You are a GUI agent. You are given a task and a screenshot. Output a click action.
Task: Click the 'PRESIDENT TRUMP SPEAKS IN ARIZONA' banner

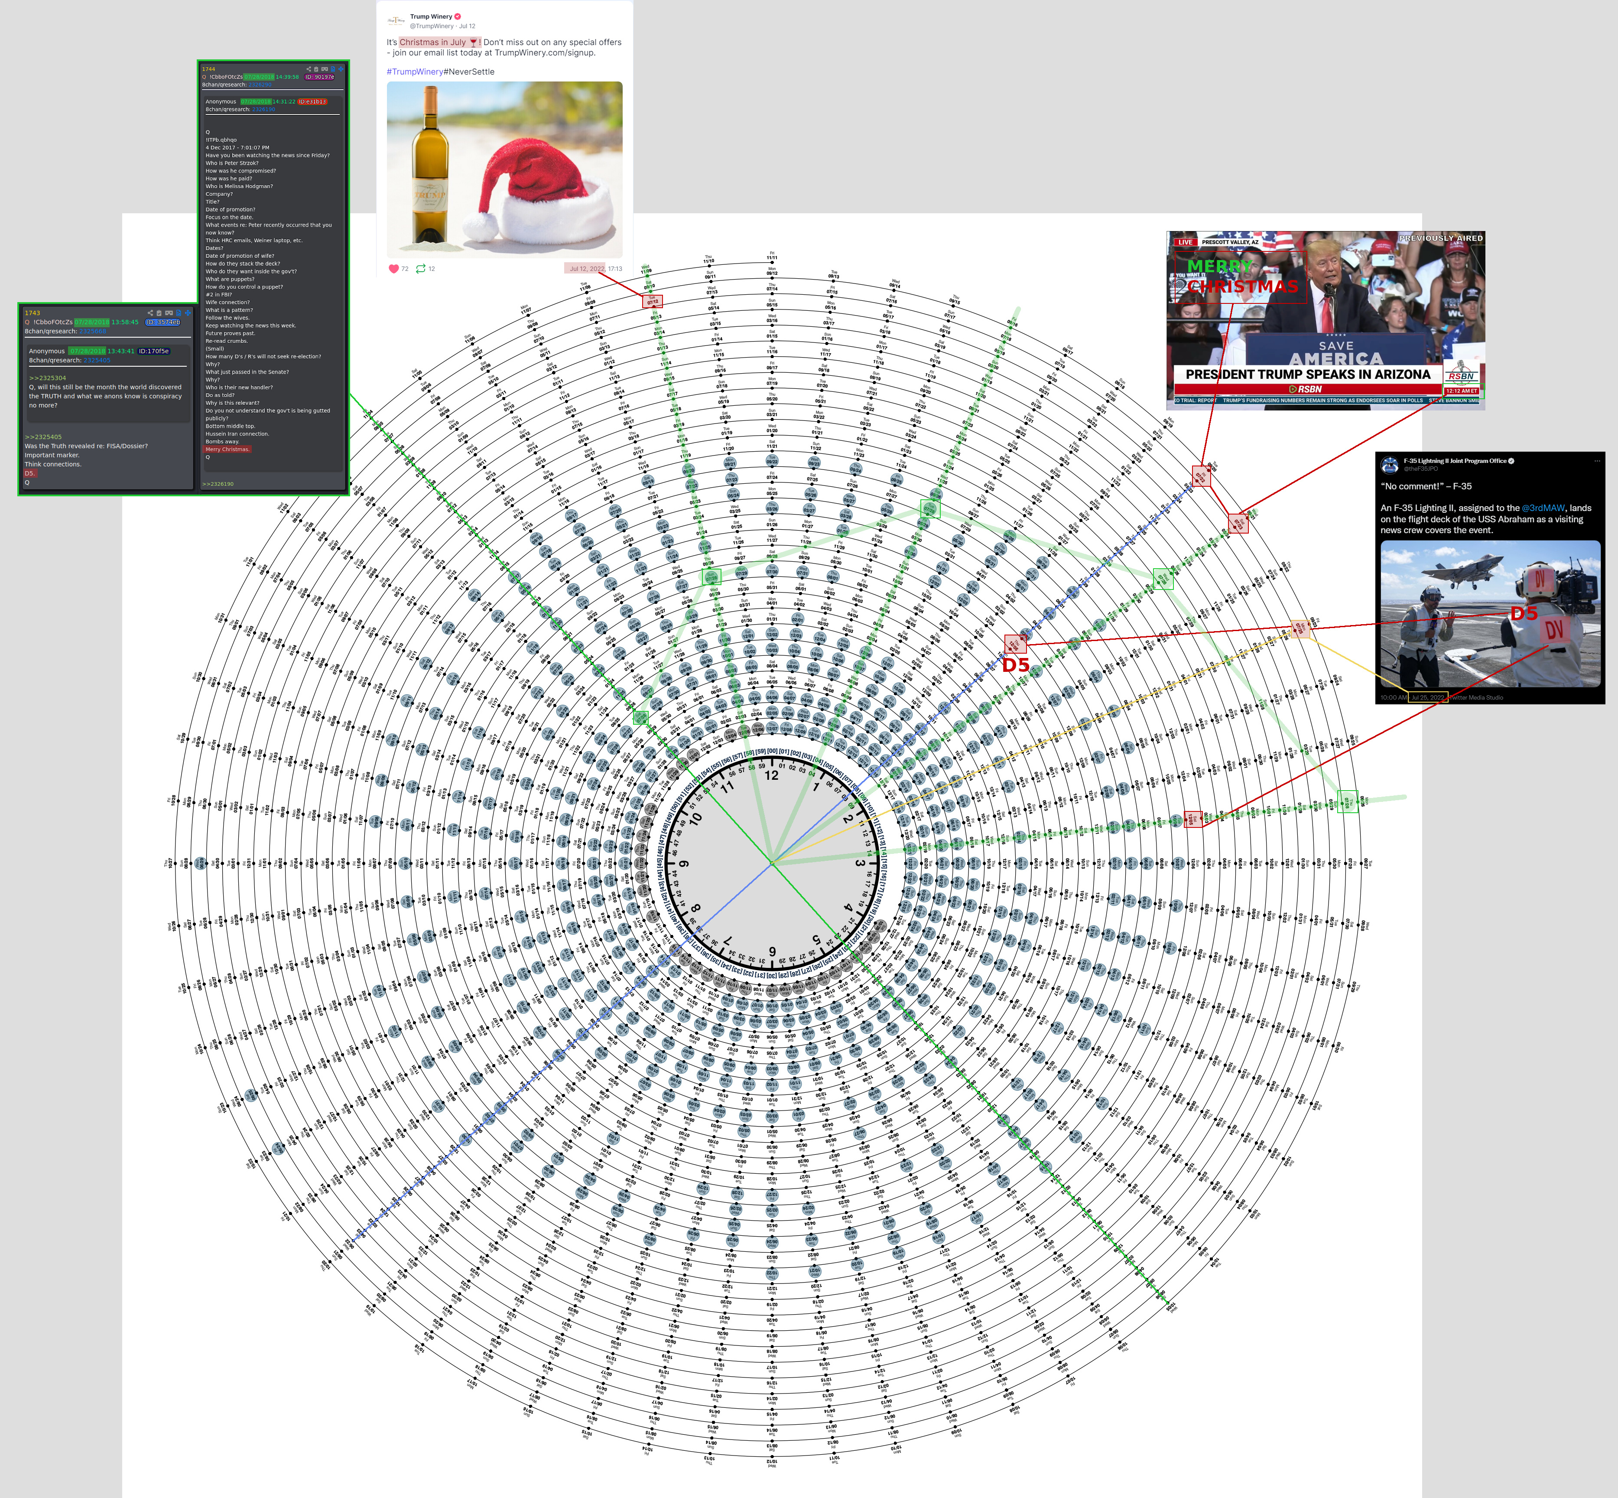[1308, 374]
